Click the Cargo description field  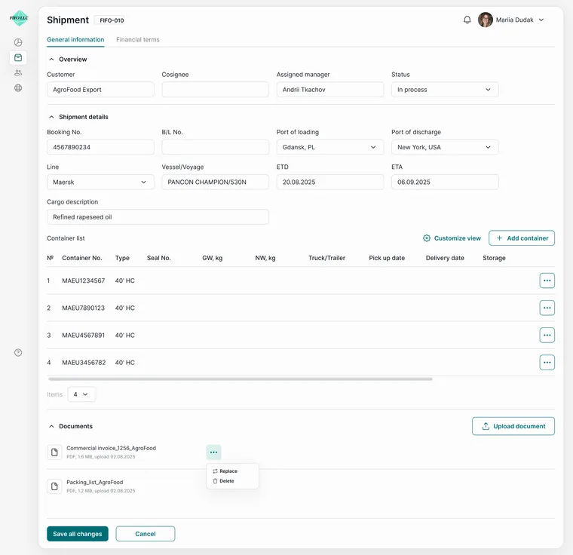(158, 217)
